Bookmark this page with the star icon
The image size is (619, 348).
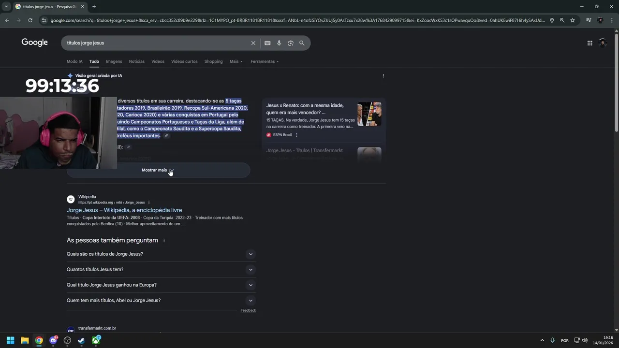(573, 20)
